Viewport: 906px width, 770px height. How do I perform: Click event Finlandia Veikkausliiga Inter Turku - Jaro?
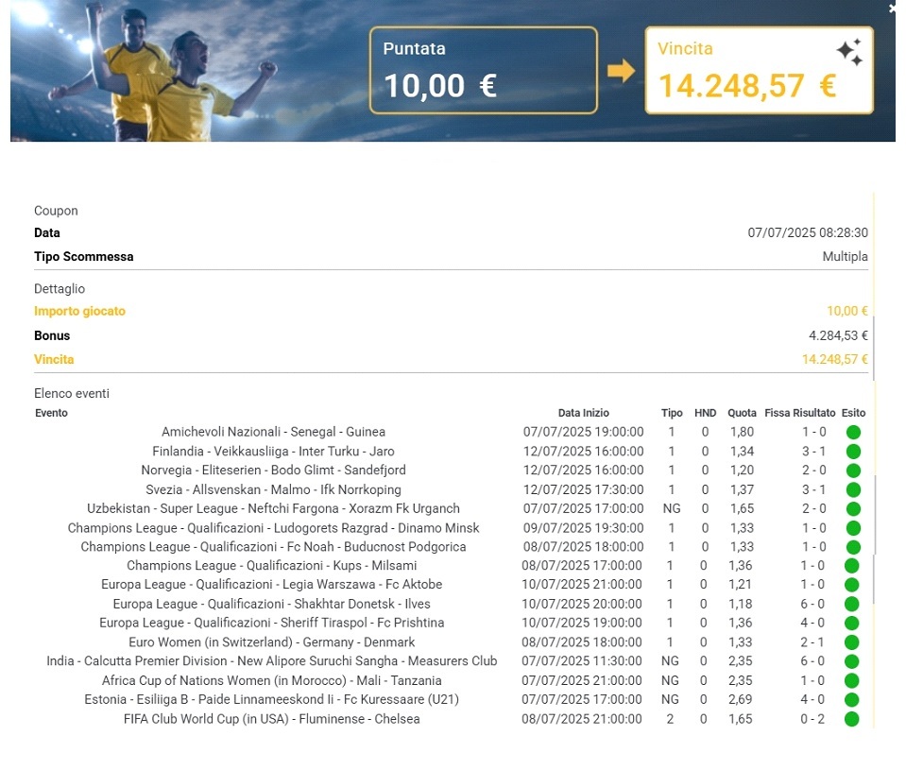click(273, 452)
